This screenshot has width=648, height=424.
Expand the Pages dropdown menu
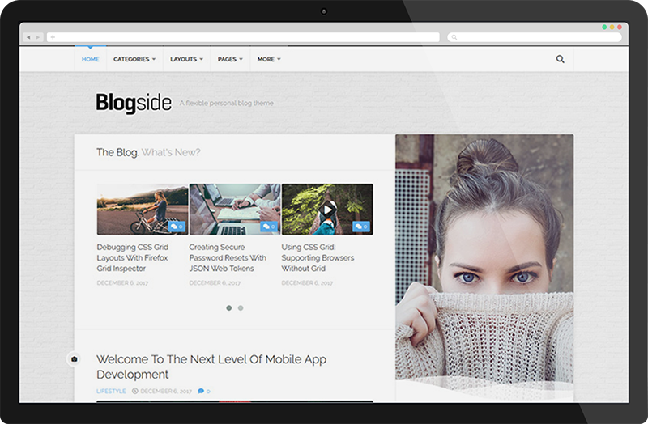(230, 59)
